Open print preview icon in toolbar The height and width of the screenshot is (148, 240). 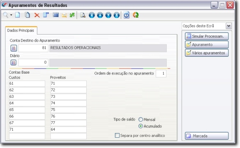pos(83,15)
